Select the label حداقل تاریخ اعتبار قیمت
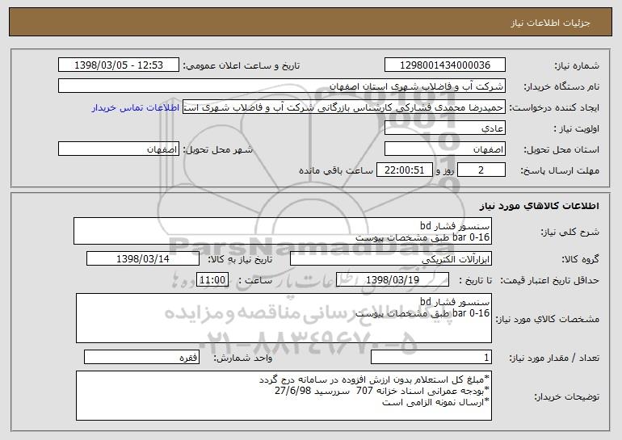This screenshot has height=440, width=622. coord(549,280)
